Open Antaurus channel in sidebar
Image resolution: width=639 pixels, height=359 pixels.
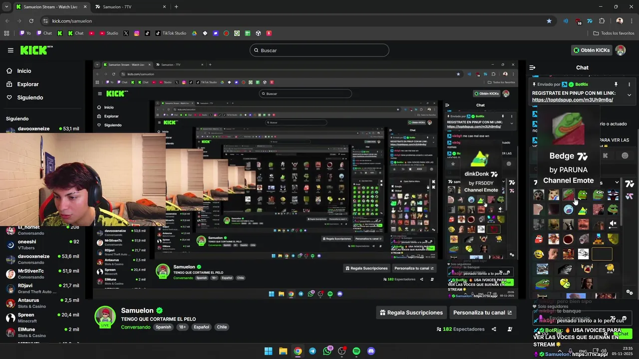(42, 303)
